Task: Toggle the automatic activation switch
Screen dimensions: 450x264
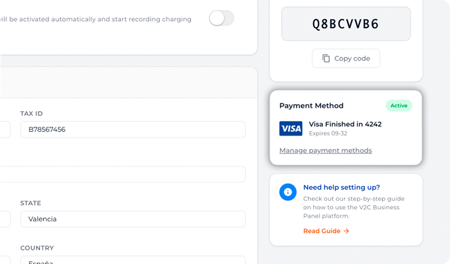Action: point(221,18)
